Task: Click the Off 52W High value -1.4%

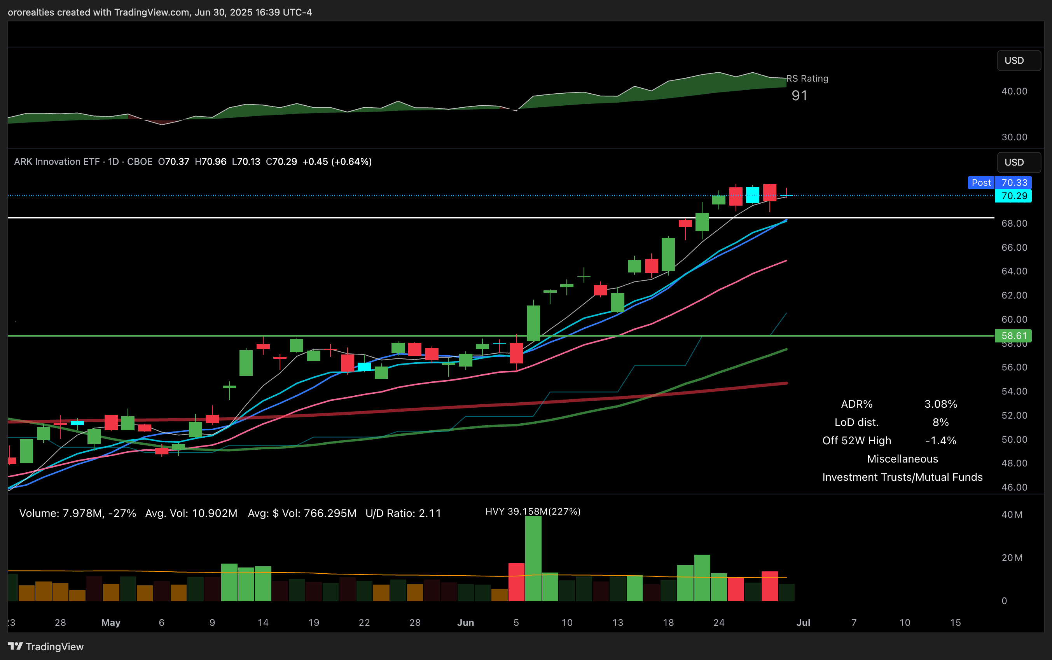Action: coord(941,441)
